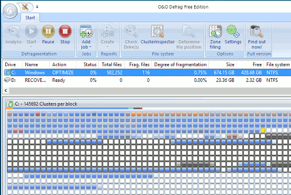
Task: Click the Reports group label
Action: coord(109,54)
